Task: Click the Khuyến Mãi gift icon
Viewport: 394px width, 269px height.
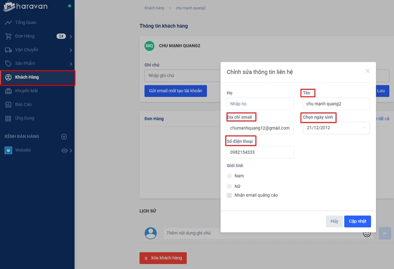Action: (x=8, y=91)
